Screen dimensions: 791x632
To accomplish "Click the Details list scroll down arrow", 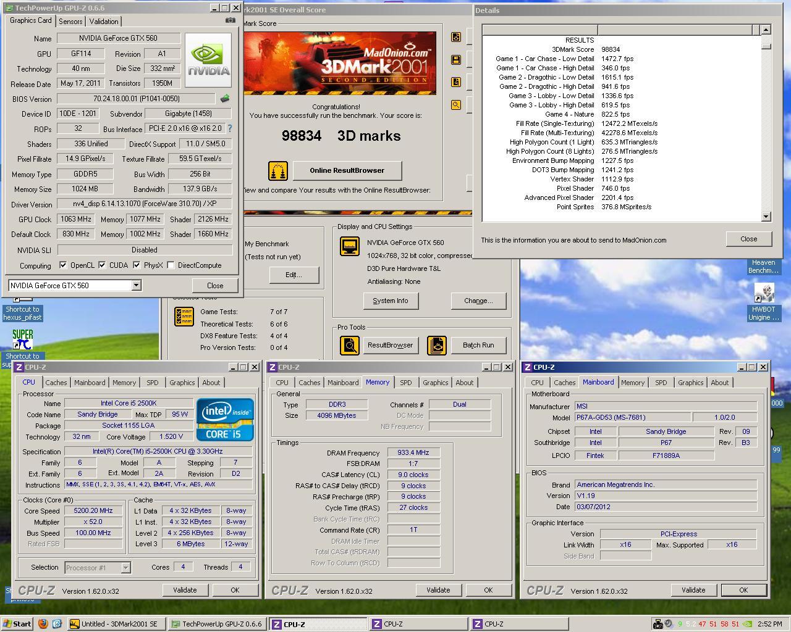I will [x=766, y=217].
